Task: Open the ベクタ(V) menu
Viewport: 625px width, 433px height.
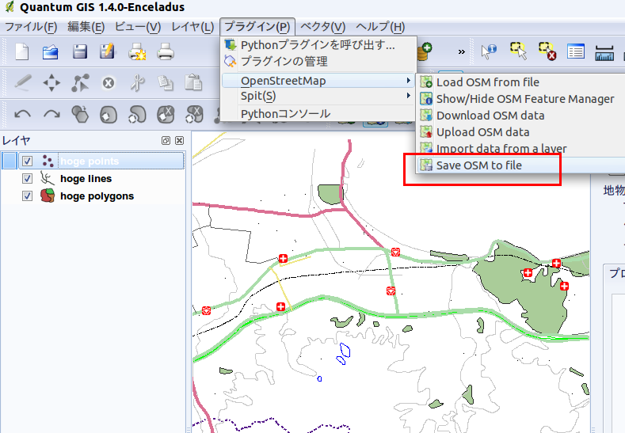Action: point(322,27)
